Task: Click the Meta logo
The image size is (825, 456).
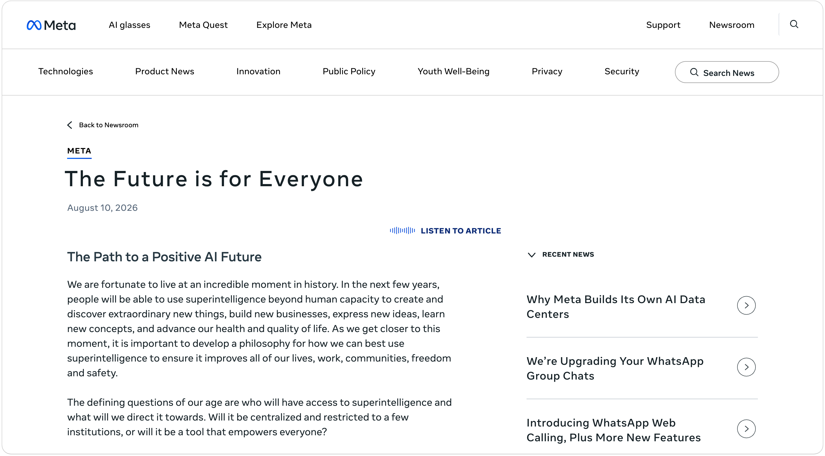Action: coord(51,25)
